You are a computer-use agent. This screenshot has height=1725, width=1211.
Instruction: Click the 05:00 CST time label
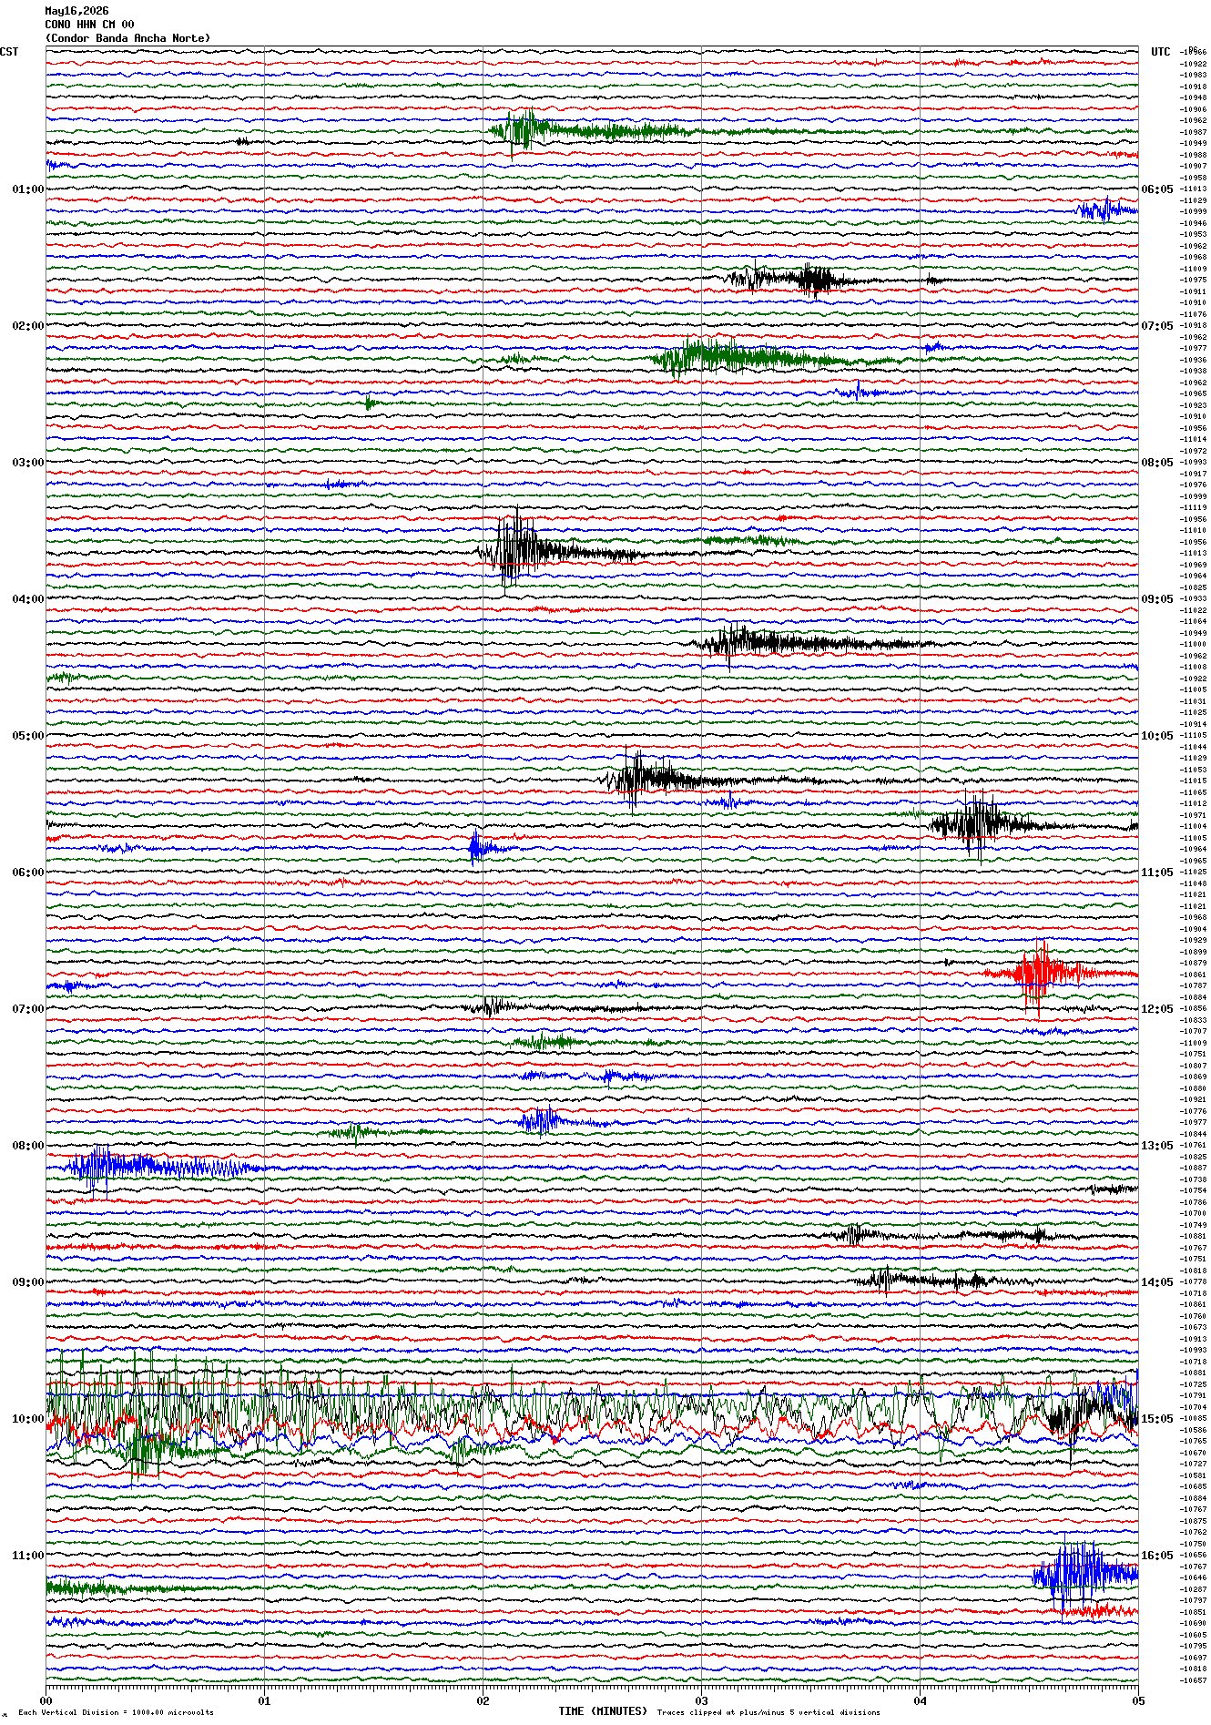pyautogui.click(x=28, y=736)
